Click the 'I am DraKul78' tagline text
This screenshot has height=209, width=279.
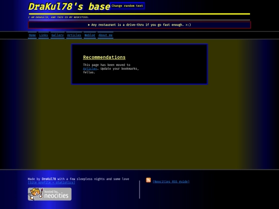[x=58, y=17]
